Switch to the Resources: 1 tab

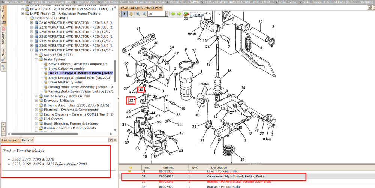tap(10, 140)
